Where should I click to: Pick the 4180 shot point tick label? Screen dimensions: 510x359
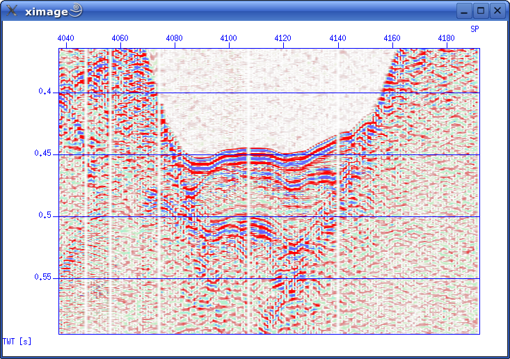pos(447,38)
